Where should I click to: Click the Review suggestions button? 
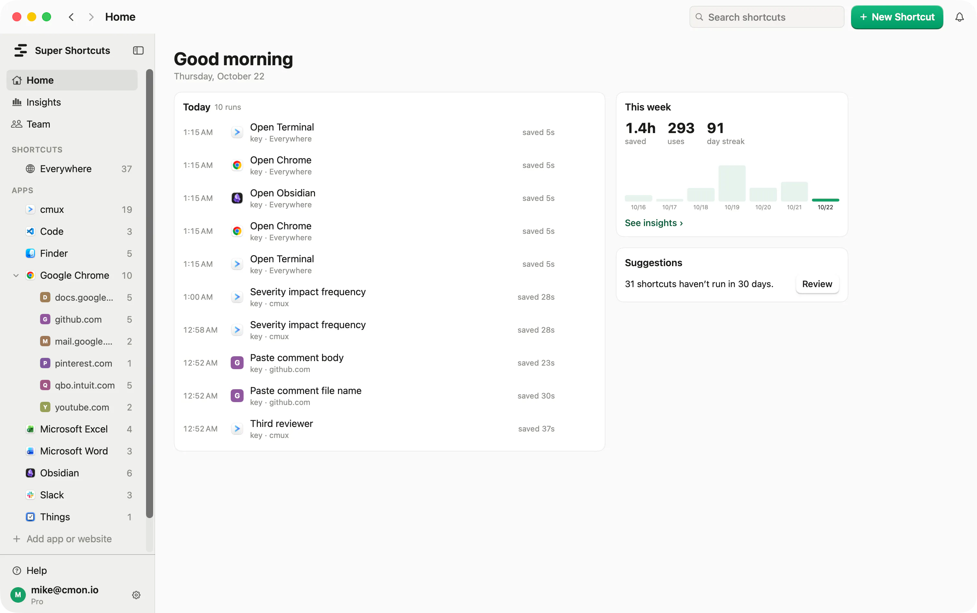[x=817, y=284]
